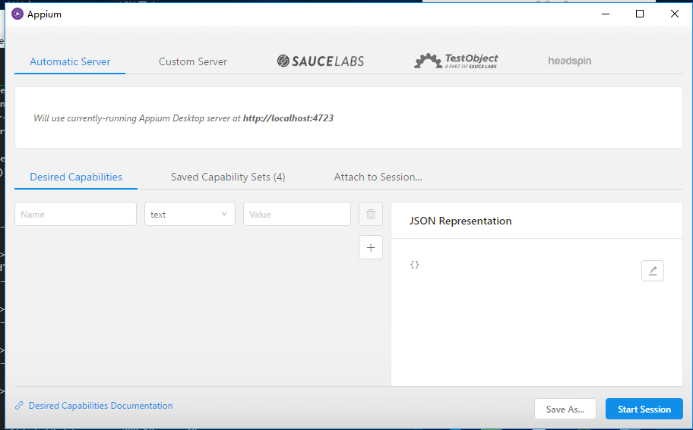Click the http://localhost:4723 server address text

tap(288, 118)
